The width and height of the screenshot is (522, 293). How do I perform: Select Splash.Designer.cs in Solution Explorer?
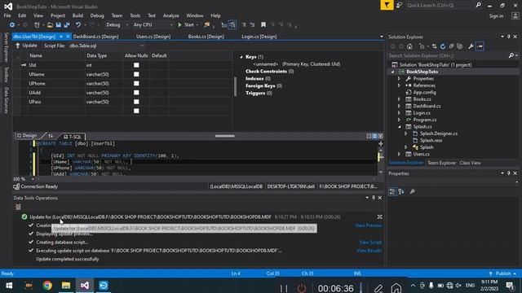(x=438, y=133)
